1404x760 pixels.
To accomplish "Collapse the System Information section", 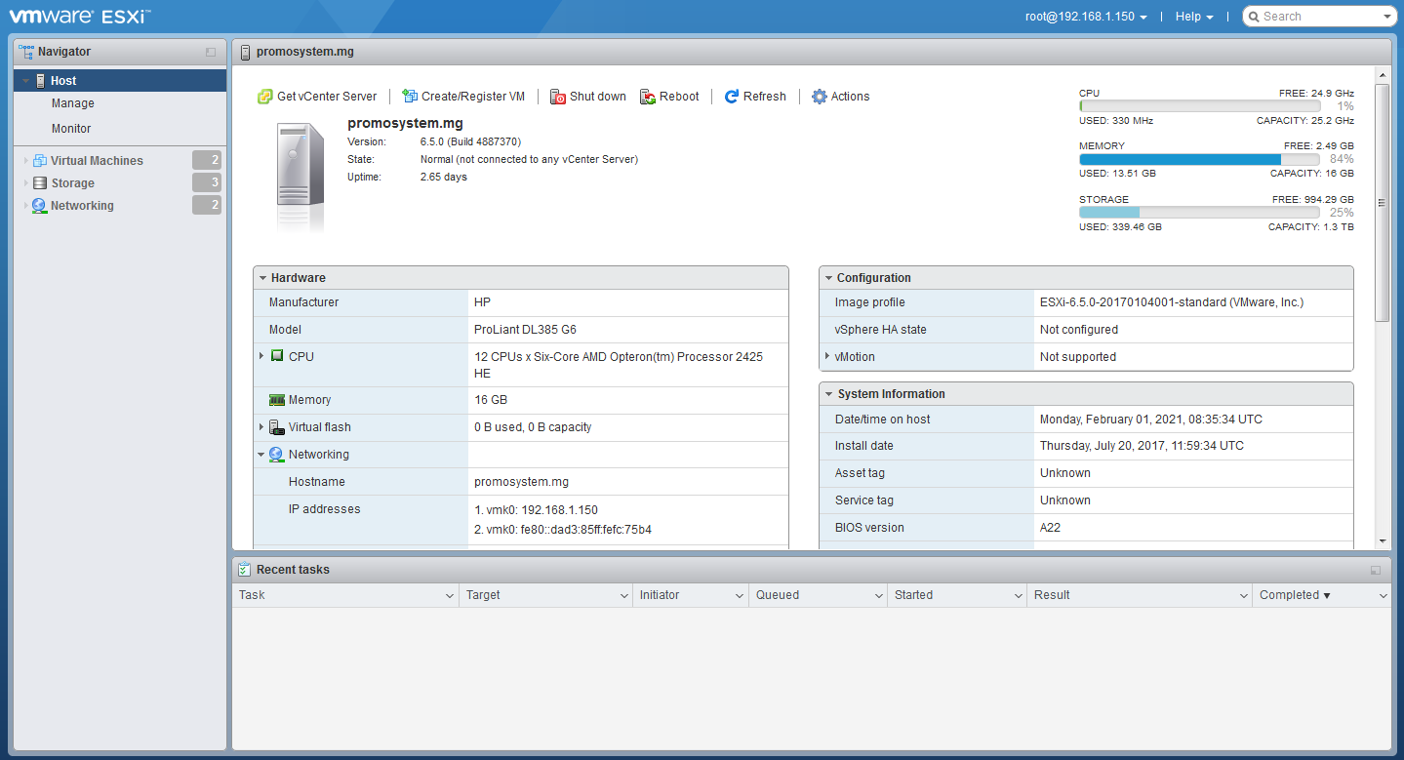I will 828,394.
